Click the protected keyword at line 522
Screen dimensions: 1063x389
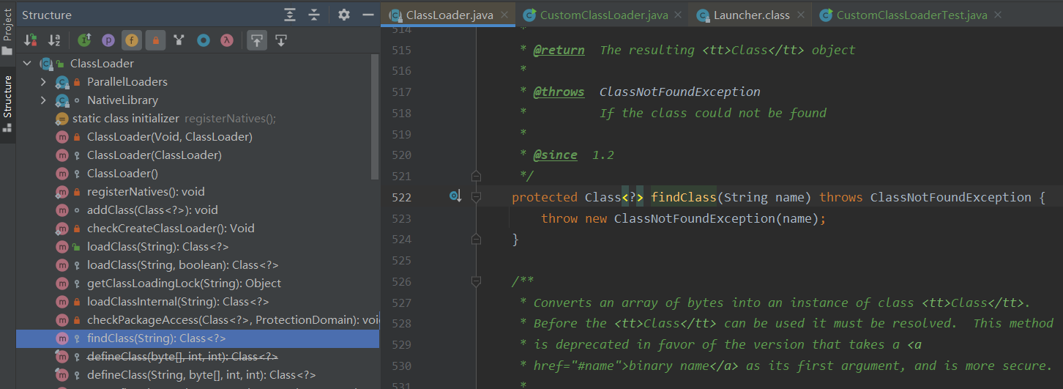point(545,197)
